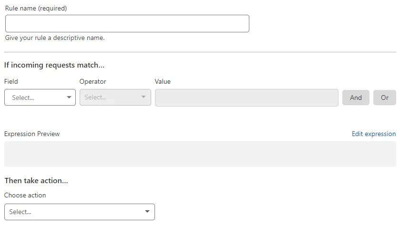Screen dimensions: 400x225
Task: Click the "Value" column label
Action: pos(163,81)
